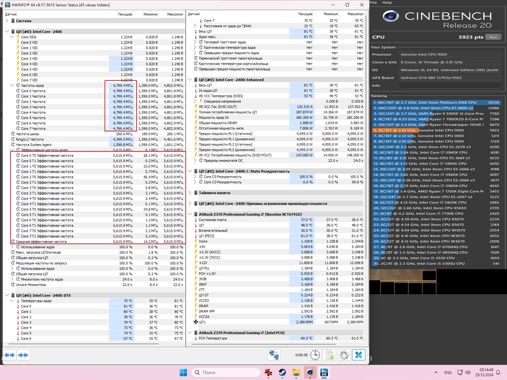Image resolution: width=507 pixels, height=380 pixels.
Task: Click the lightning icon next to Vcore
Action: (196, 241)
